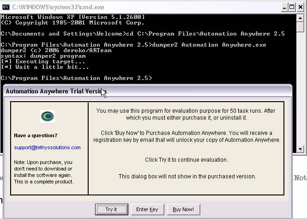307x219 pixels.
Task: Click the 'Note: Upon purchase' paragraph
Action: coord(44,172)
